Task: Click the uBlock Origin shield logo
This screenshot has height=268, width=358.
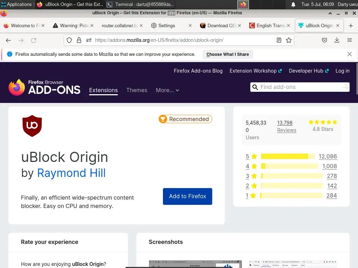Action: point(32,126)
